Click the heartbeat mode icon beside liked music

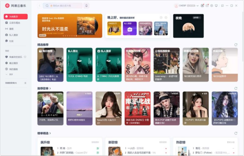(25, 57)
